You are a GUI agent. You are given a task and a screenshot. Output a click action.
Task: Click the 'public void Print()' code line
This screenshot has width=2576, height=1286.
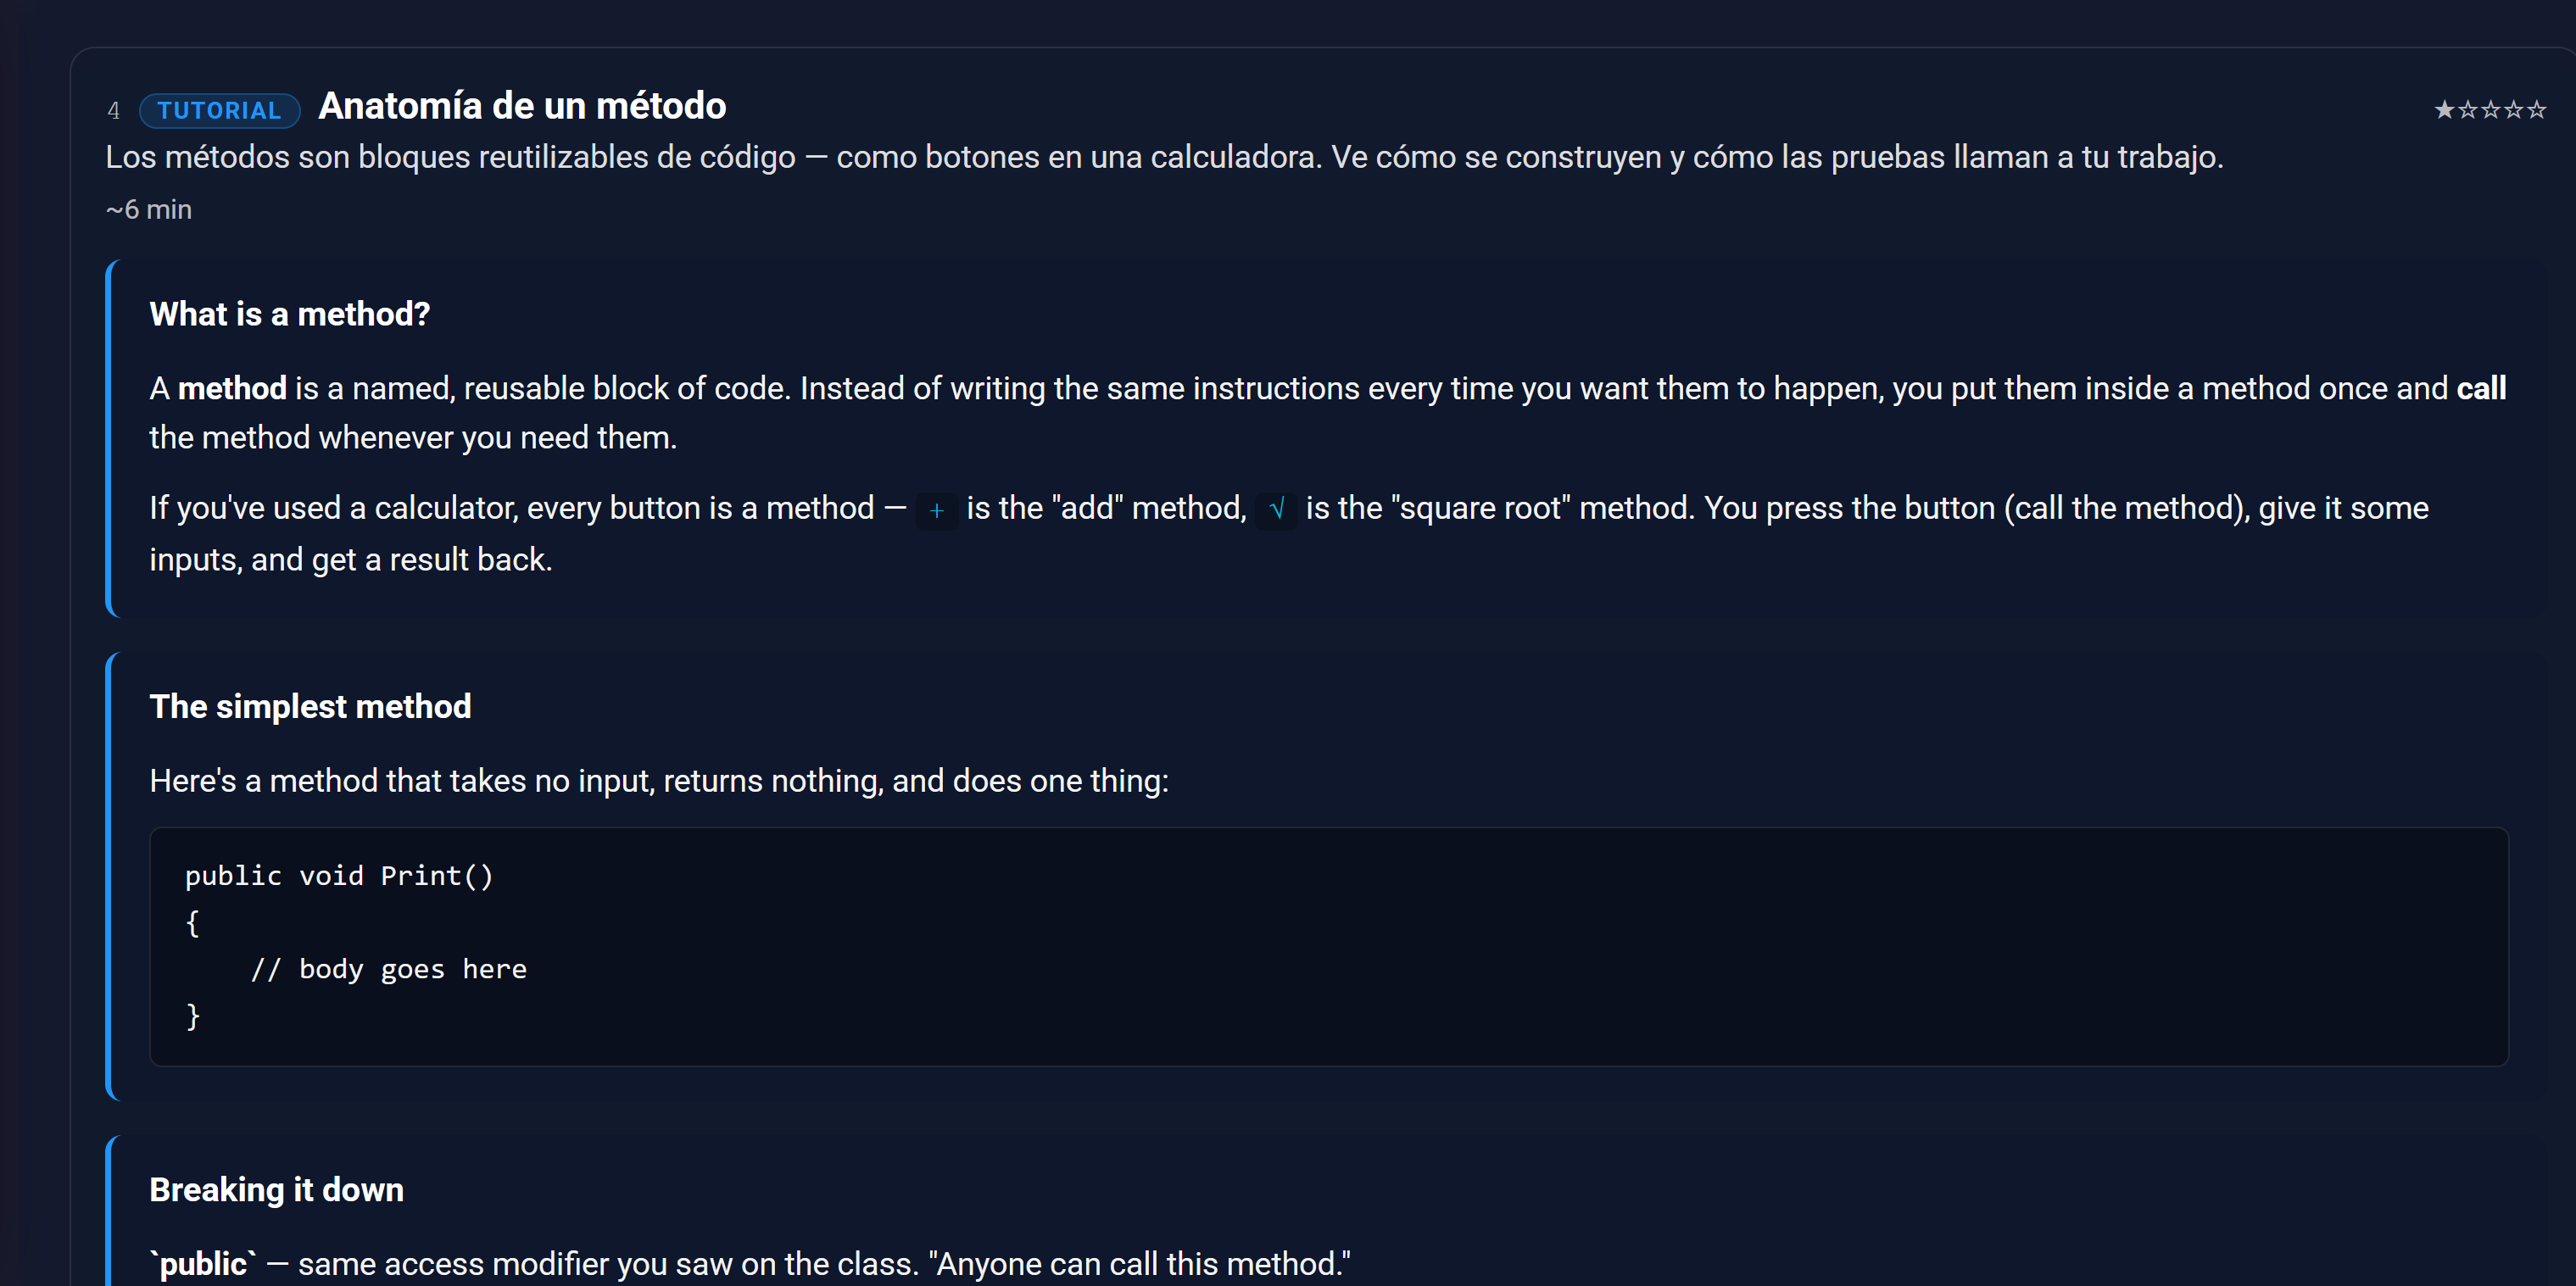339,876
